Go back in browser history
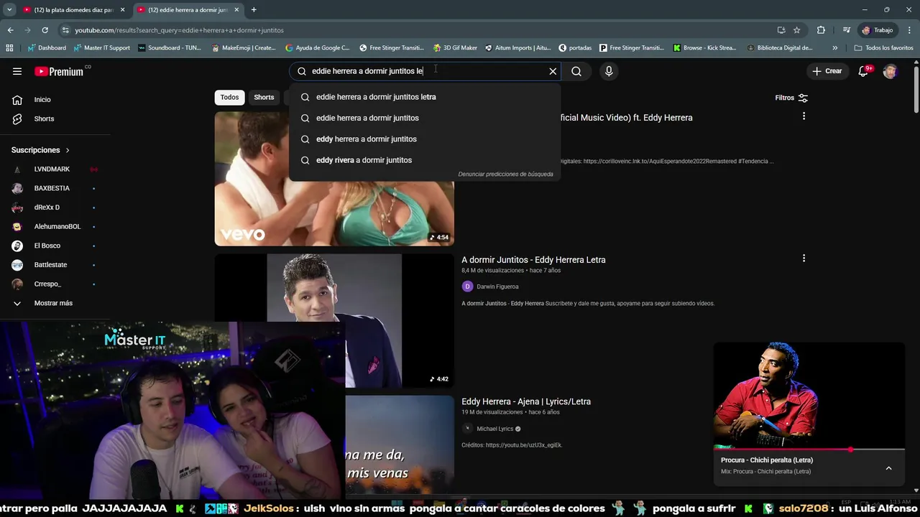Screen dimensions: 920x517 (10, 30)
